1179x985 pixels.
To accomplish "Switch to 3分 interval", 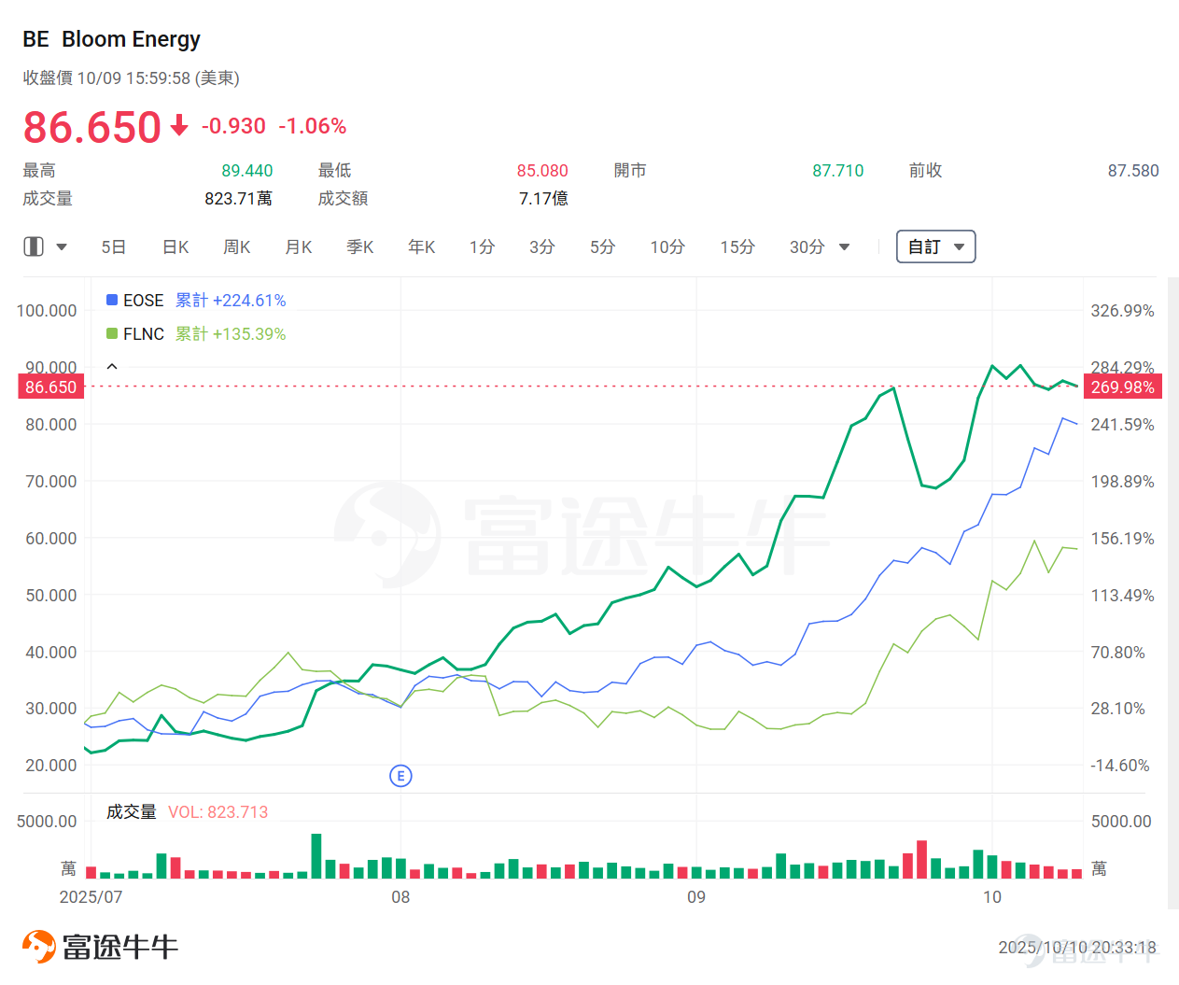I will click(542, 246).
